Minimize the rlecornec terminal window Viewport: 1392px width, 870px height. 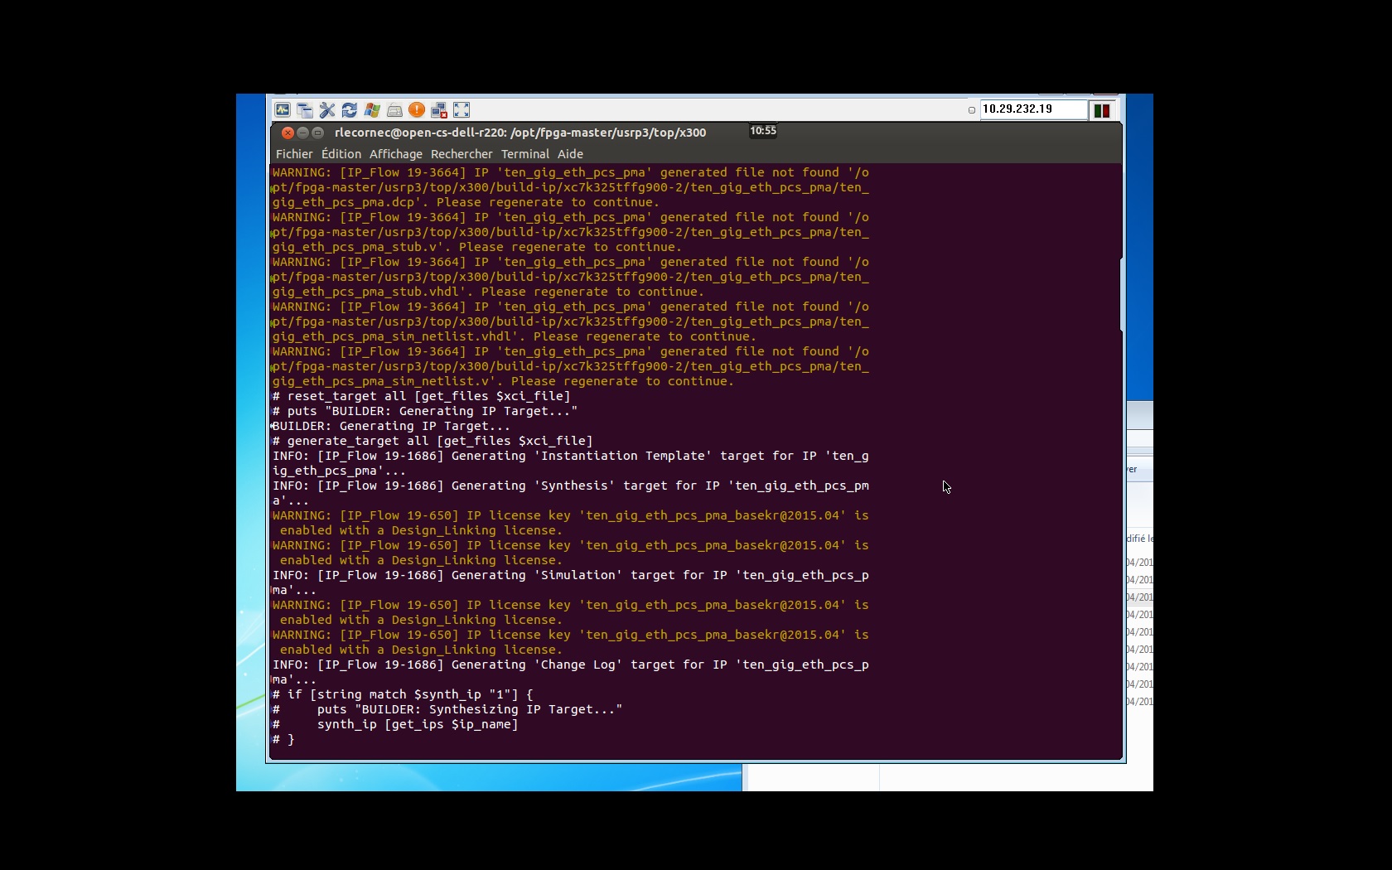tap(302, 133)
